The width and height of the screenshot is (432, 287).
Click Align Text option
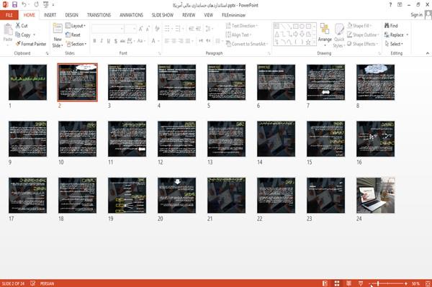click(239, 35)
